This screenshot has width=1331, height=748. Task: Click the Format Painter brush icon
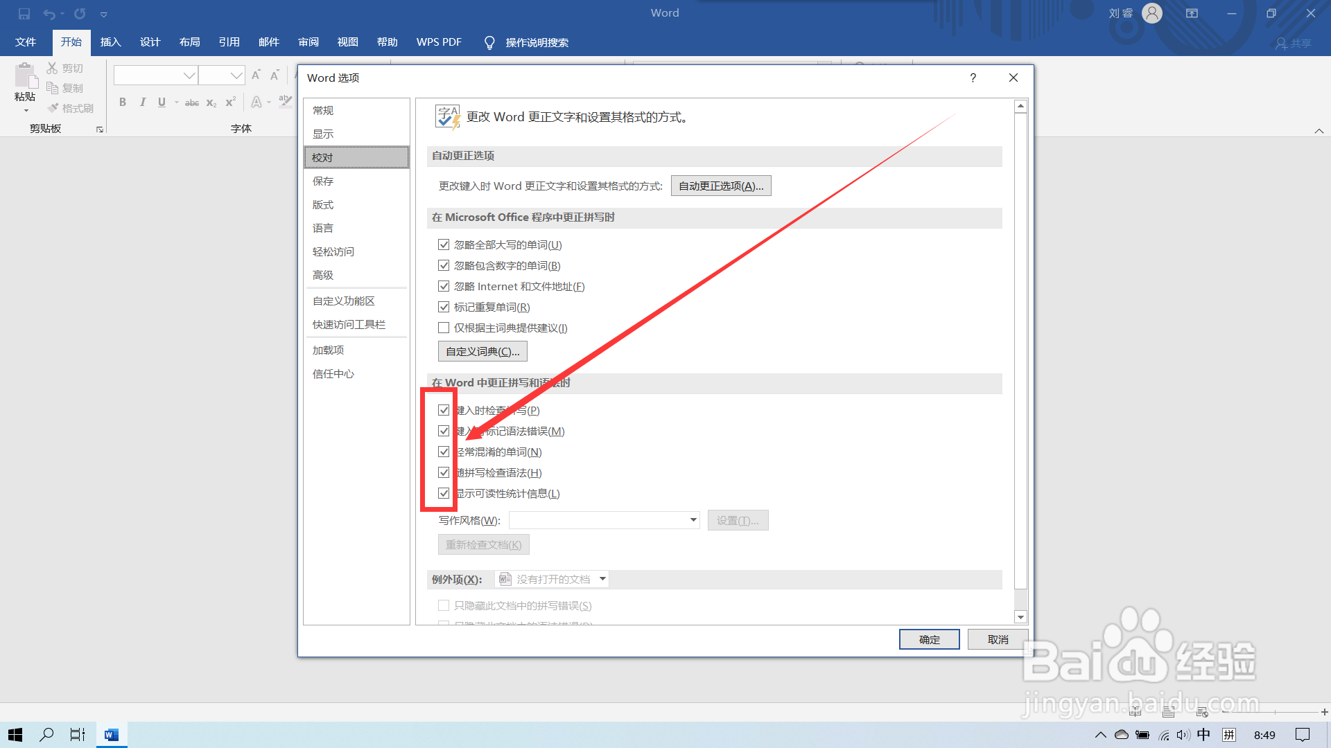(53, 108)
